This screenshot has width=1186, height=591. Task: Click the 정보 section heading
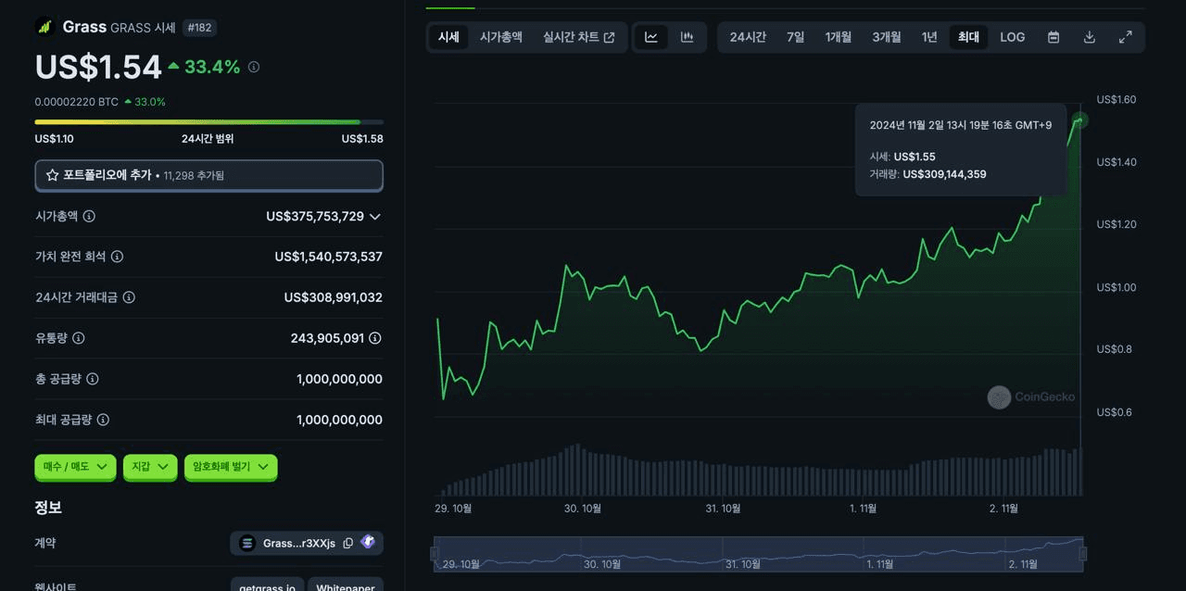point(48,508)
